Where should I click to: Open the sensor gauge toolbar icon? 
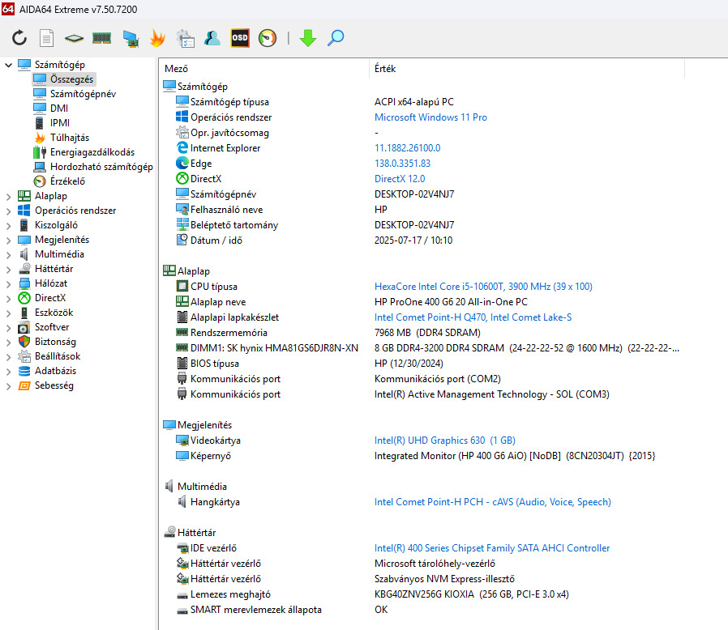(268, 38)
